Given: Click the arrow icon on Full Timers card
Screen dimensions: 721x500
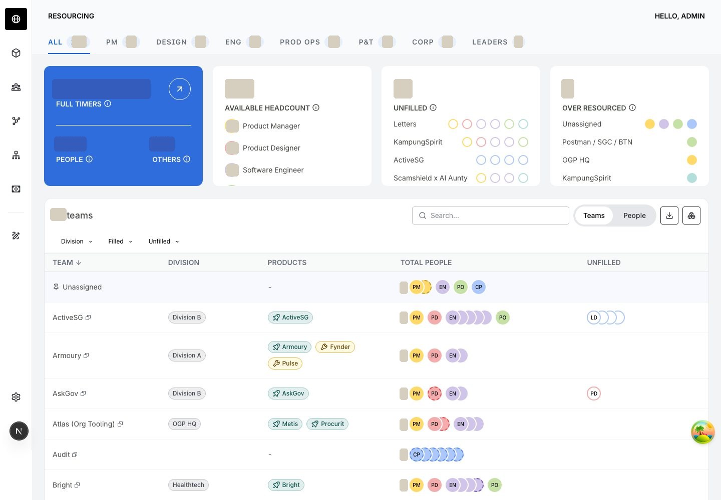Looking at the screenshot, I should tap(180, 89).
